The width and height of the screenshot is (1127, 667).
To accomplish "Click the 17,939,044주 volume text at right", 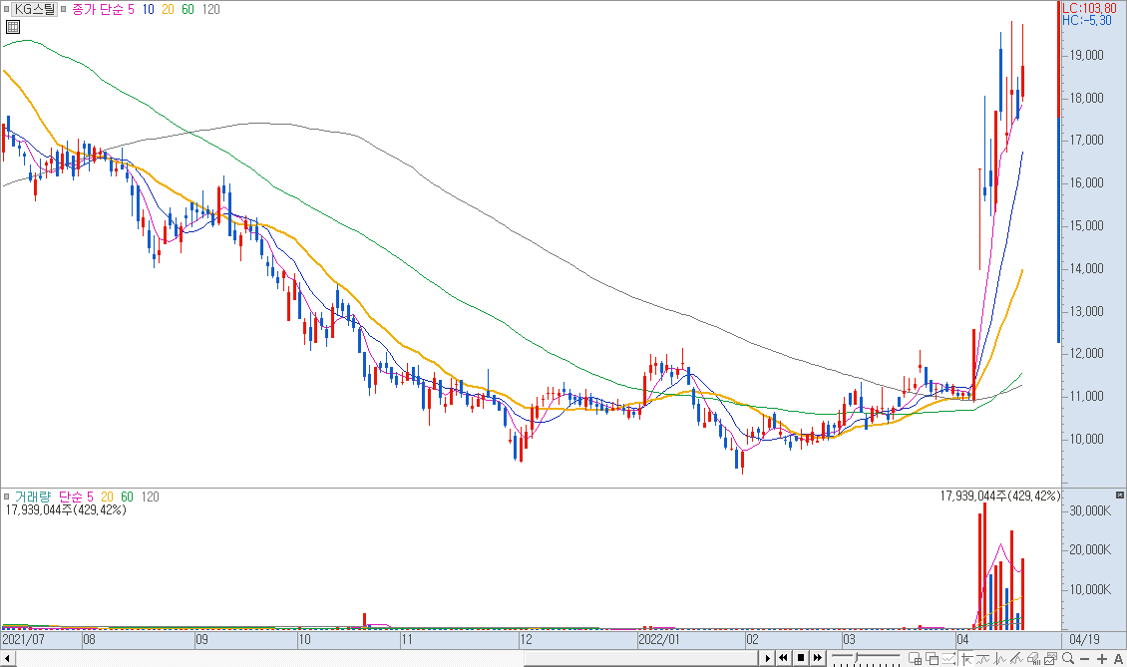I will (999, 496).
